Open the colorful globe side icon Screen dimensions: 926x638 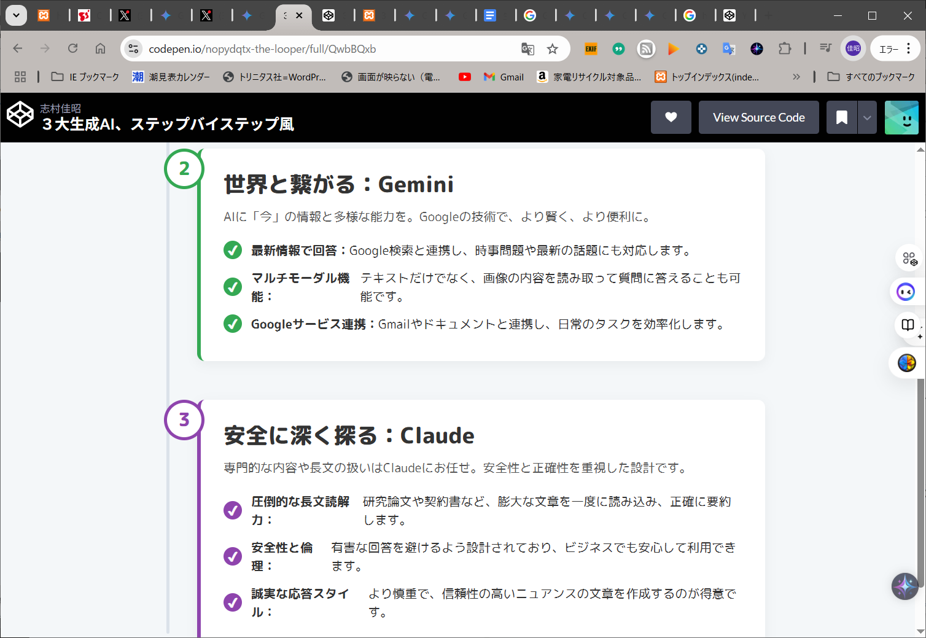point(906,363)
